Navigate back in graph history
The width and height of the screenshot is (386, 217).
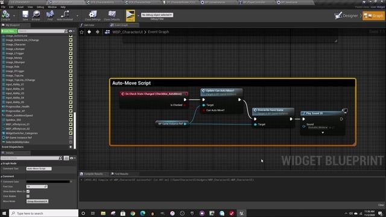[x=89, y=32]
